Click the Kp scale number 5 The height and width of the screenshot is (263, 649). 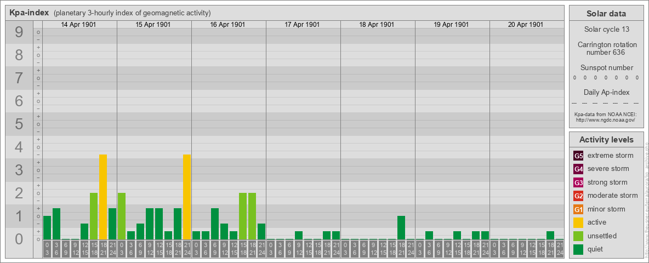(x=19, y=124)
